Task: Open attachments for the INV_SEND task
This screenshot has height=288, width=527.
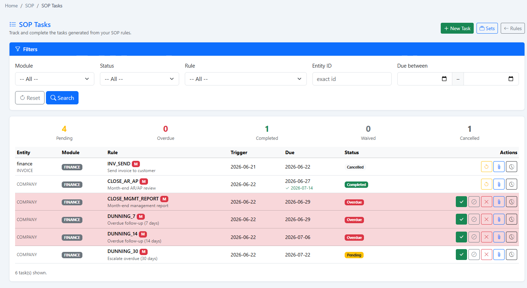Action: tap(499, 167)
